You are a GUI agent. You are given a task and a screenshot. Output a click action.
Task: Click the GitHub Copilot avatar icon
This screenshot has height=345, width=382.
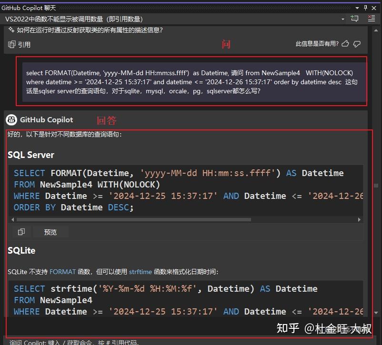click(x=10, y=119)
